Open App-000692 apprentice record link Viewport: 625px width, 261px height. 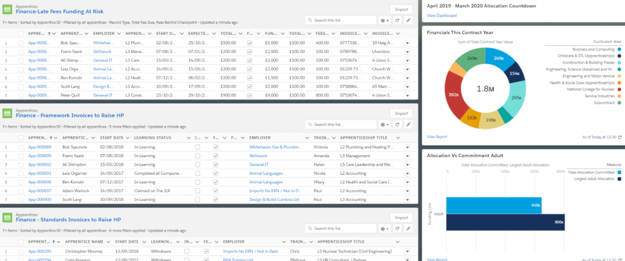[x=40, y=164]
